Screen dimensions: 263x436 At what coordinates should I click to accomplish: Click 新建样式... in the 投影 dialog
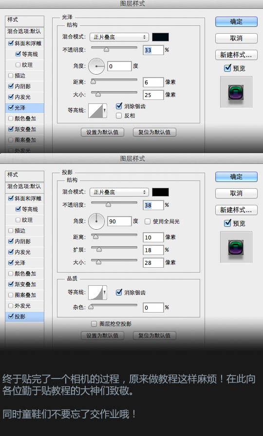pyautogui.click(x=236, y=210)
